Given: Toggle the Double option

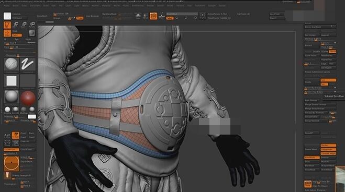Looking at the screenshot, I should click(316, 52).
